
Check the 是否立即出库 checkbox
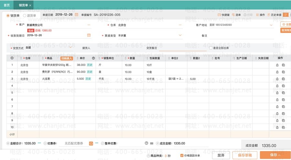(x=211, y=48)
